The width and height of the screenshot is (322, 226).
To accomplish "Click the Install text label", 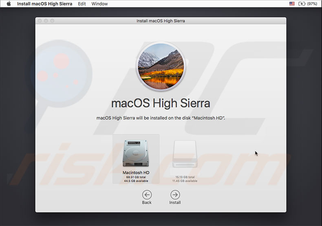I will click(x=175, y=202).
